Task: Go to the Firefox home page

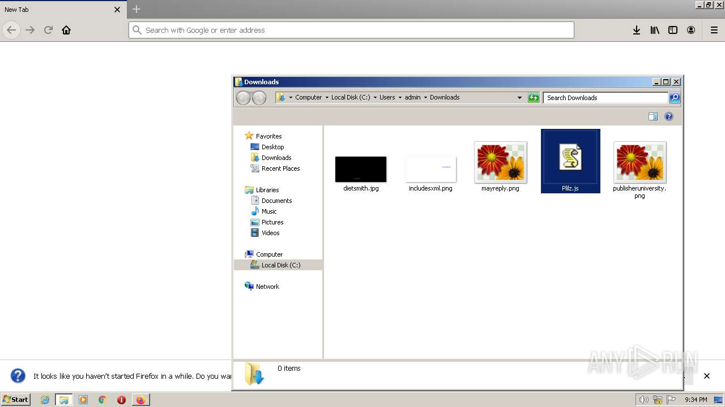Action: [x=66, y=30]
